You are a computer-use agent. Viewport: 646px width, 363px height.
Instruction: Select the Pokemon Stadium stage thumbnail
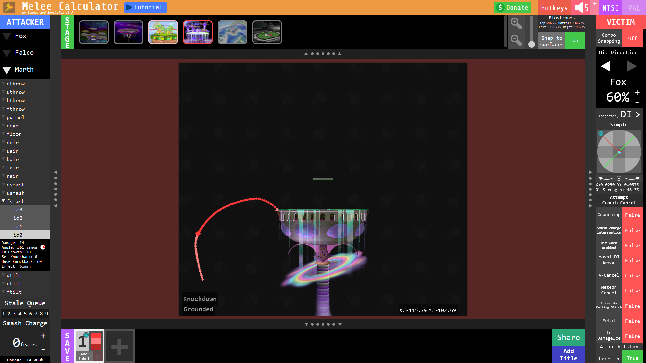pos(267,32)
